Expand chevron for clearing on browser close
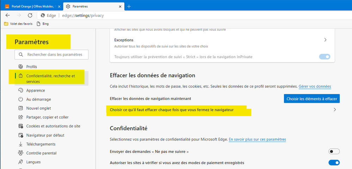The width and height of the screenshot is (352, 169). (335, 110)
